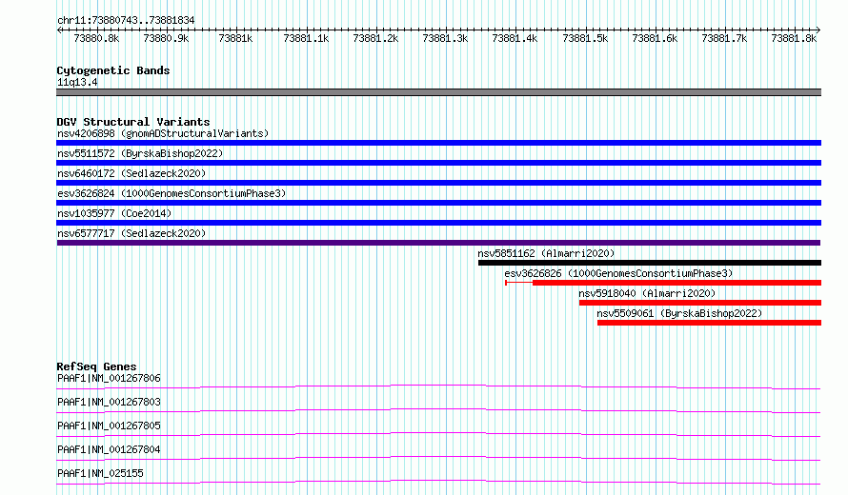This screenshot has height=495, width=848.
Task: Click the 73881.1k ruler tick label
Action: pos(306,38)
